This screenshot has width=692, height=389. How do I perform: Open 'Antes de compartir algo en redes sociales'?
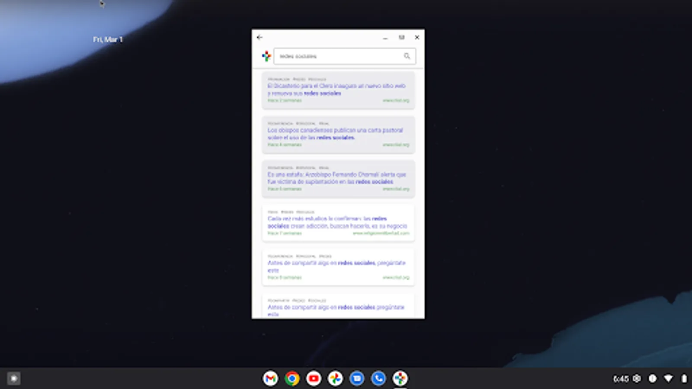[x=338, y=266]
